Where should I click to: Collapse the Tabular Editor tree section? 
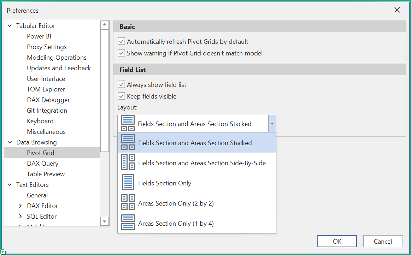9,25
